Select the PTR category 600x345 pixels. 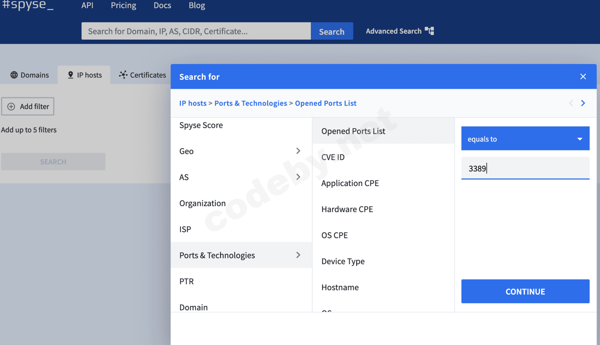coord(241,281)
